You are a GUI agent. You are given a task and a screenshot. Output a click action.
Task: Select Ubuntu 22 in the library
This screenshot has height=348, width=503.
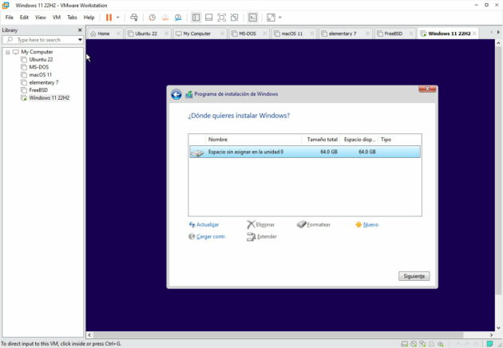41,60
